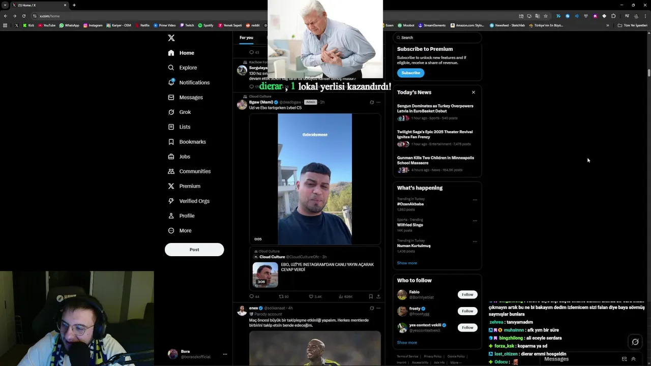Screen dimensions: 651x366
Task: Click the Lists icon in sidebar
Action: pyautogui.click(x=171, y=127)
